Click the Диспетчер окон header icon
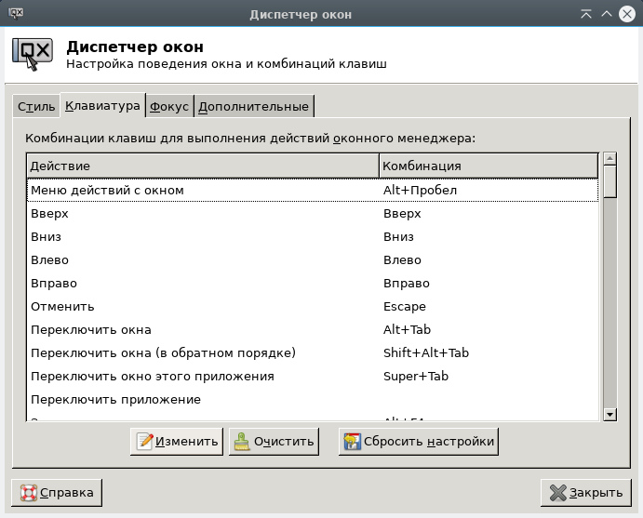Image resolution: width=643 pixels, height=518 pixels. [32, 54]
